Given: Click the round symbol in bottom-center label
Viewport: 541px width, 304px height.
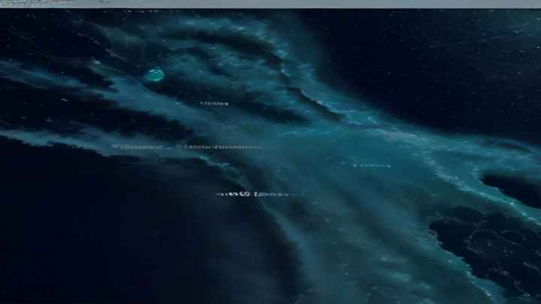Looking at the screenshot, I should (x=245, y=194).
